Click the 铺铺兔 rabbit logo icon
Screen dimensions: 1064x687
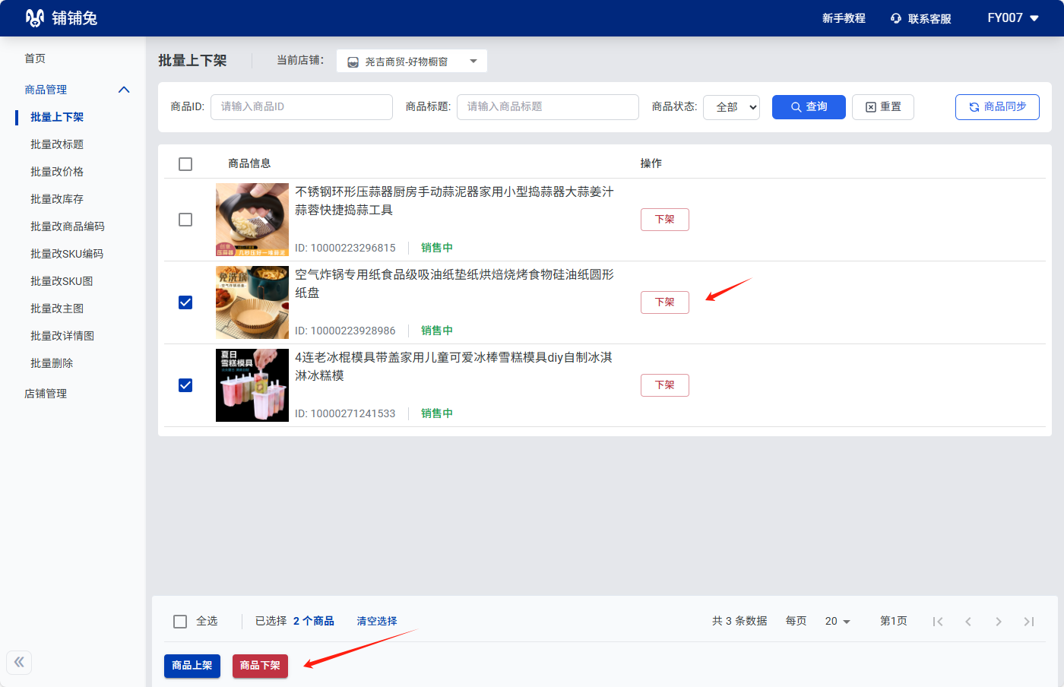(34, 18)
